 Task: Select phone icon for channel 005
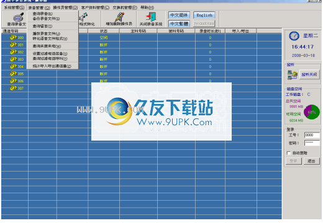[x=13, y=74]
